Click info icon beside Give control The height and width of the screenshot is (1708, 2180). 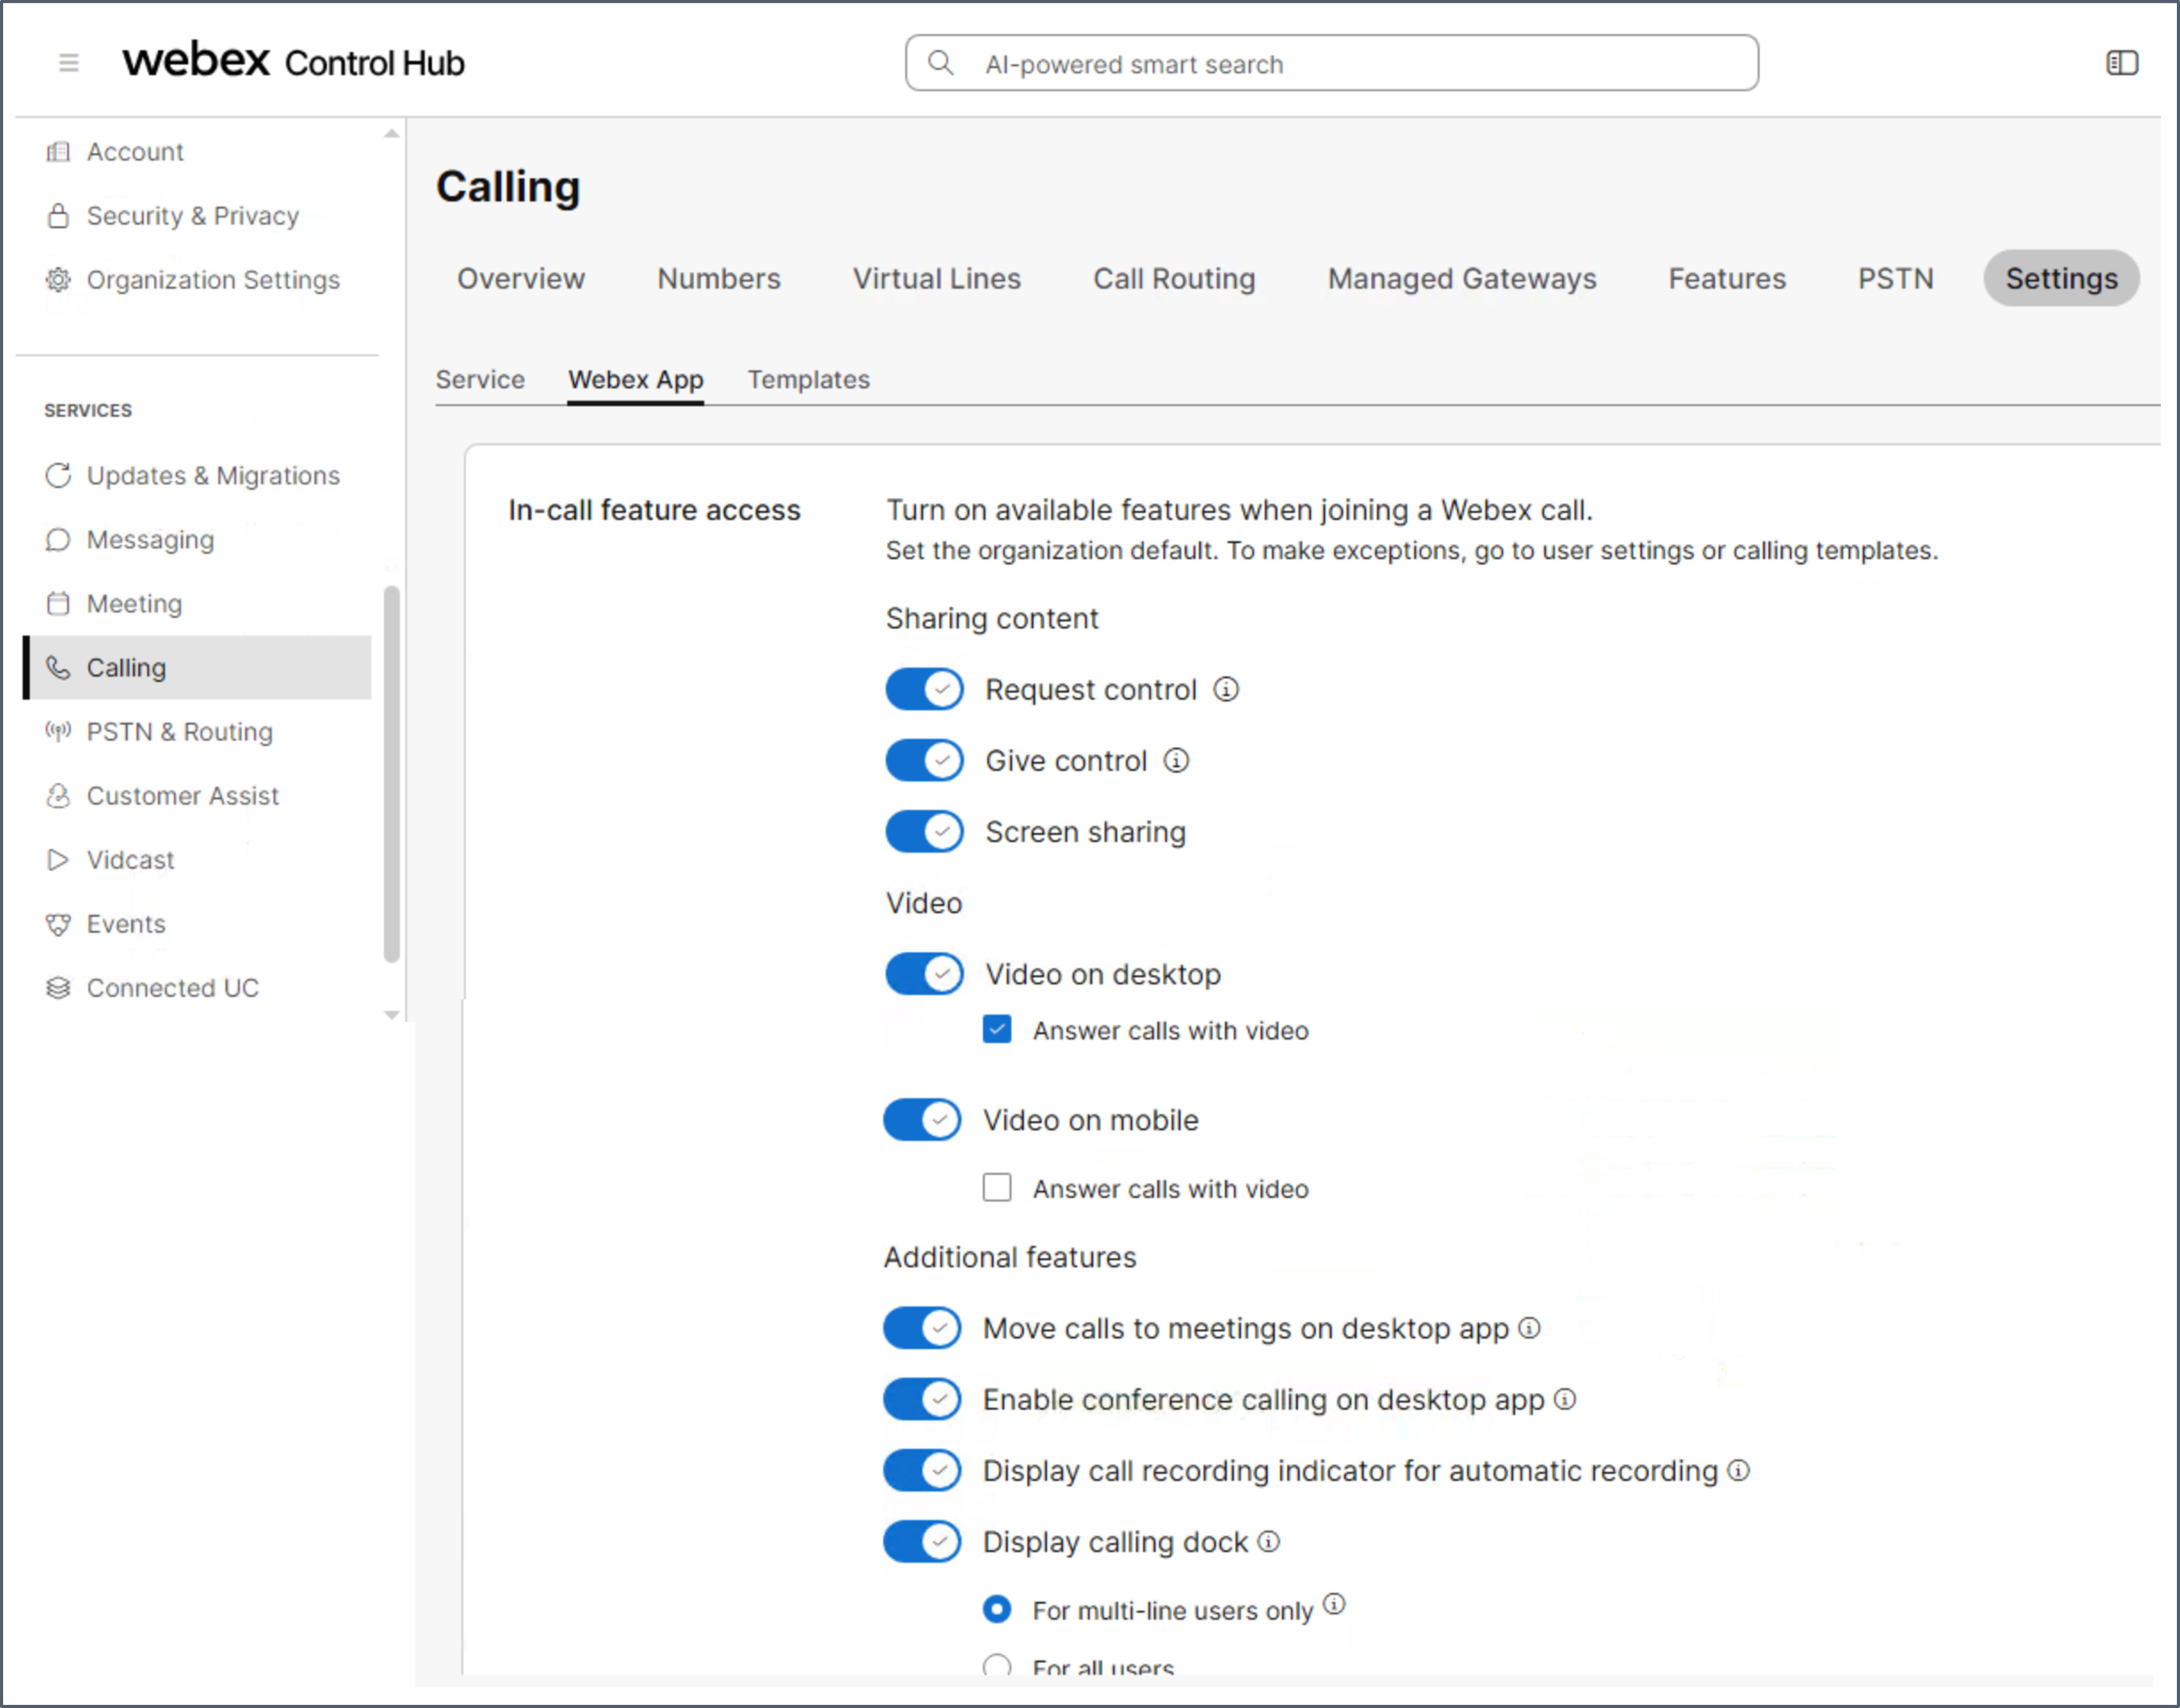click(1176, 761)
